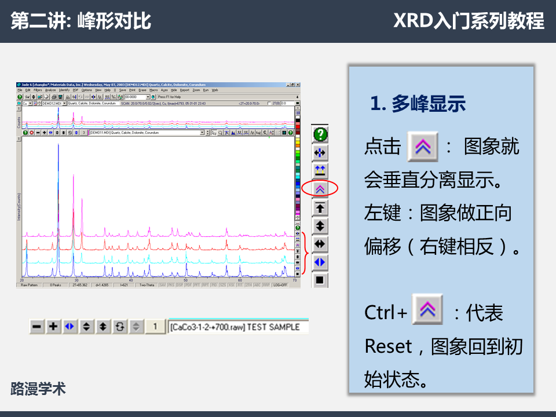The image size is (556, 417).
Task: Click the green help icon at left of the Jade main toolbar
Action: coord(20,97)
